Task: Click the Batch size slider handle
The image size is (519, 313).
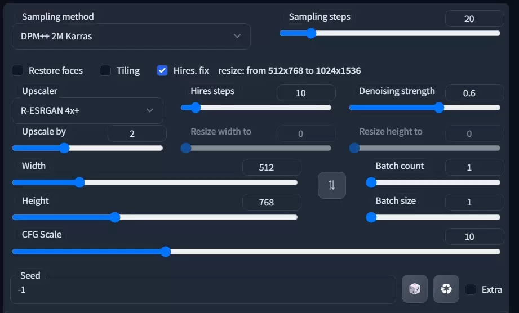Action: pyautogui.click(x=371, y=217)
